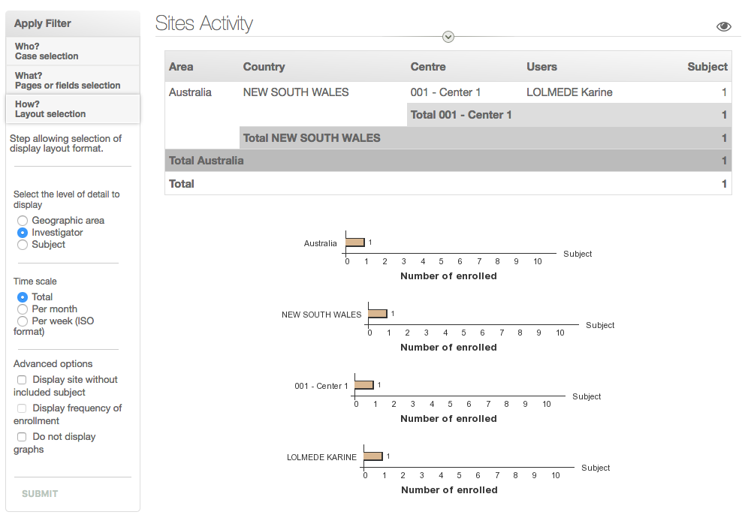Check the Do not display graphs option
This screenshot has width=745, height=521.
22,437
